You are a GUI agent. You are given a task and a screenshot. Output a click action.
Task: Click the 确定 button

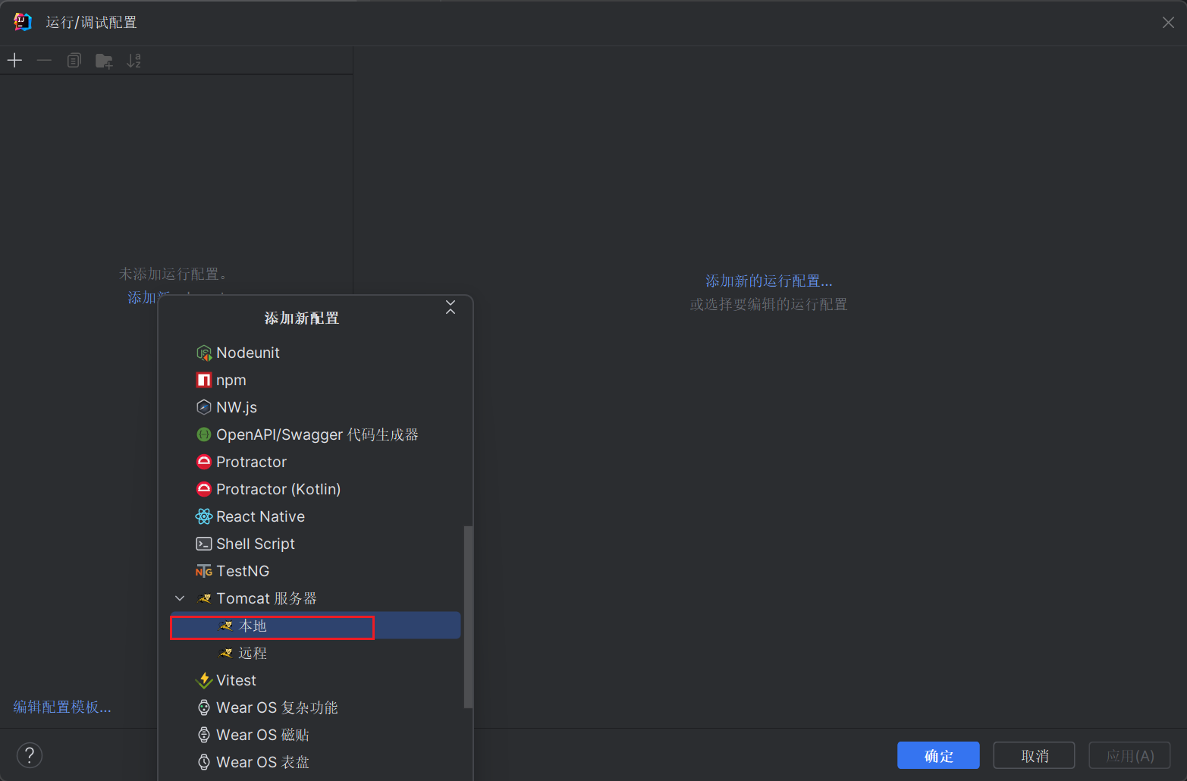point(938,756)
